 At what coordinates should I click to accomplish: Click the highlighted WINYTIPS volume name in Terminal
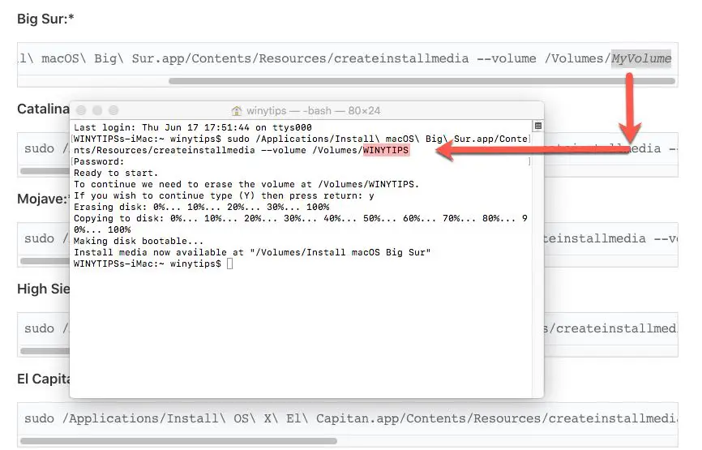tap(386, 150)
